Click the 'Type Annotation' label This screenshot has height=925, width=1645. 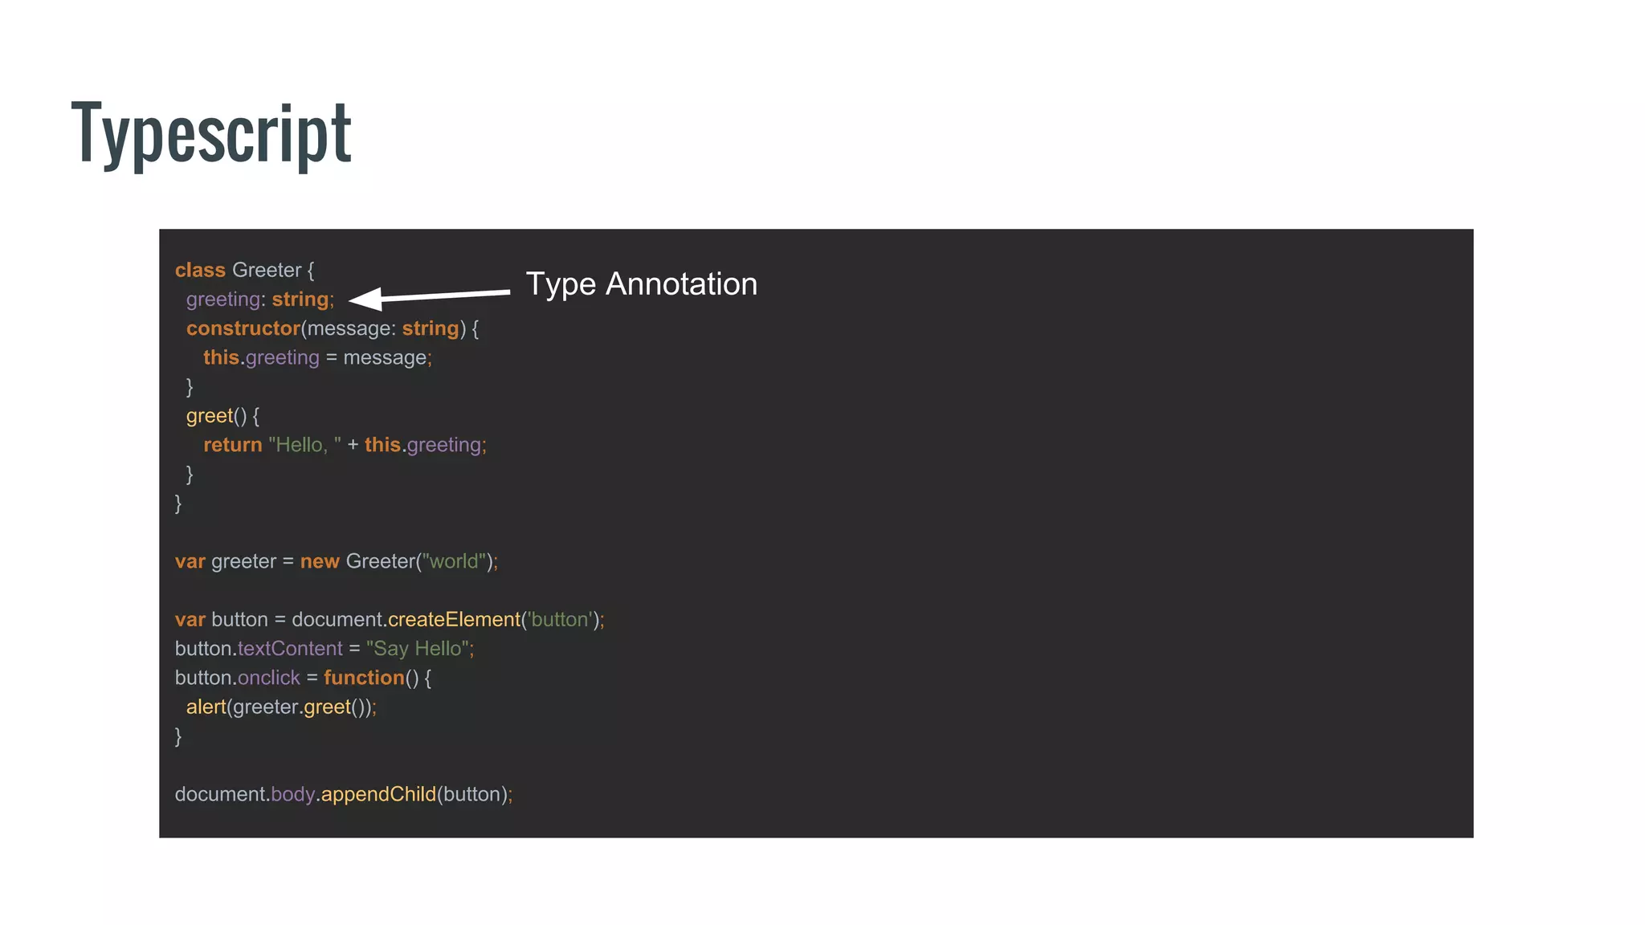(641, 284)
